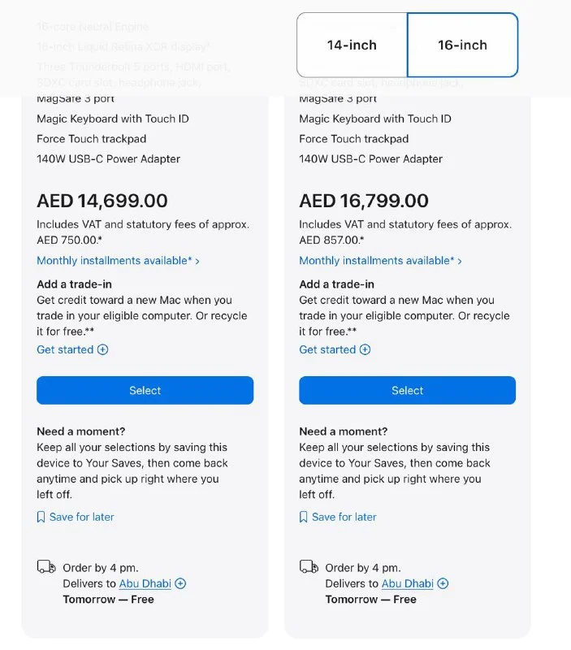Start trade-in via right Get started link

(327, 350)
